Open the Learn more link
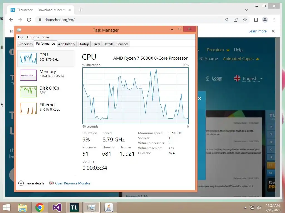Viewport: 285px width, 213px height. tap(257, 31)
